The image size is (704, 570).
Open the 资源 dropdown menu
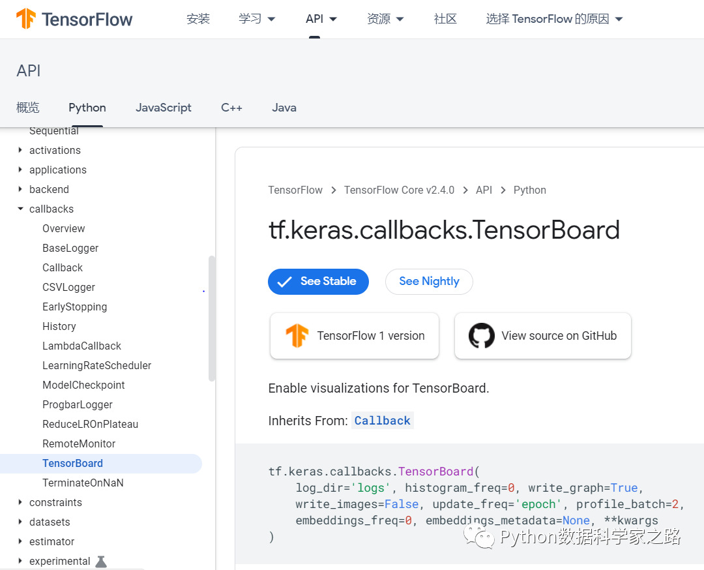pyautogui.click(x=385, y=19)
